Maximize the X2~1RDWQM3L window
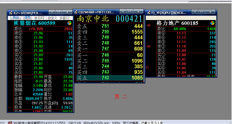The height and width of the screenshot is (124, 232). pos(59,12)
